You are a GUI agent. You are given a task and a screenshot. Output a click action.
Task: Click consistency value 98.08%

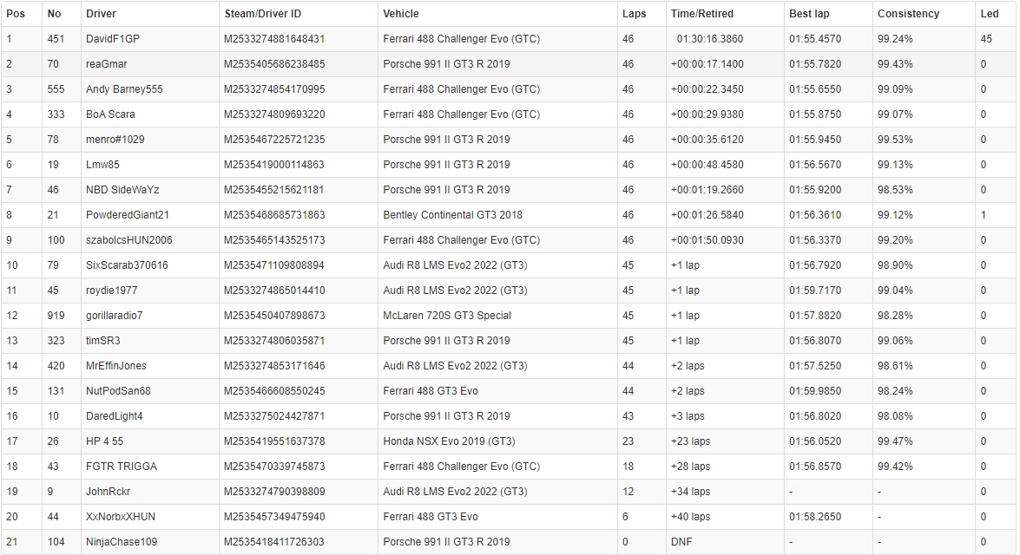click(895, 416)
